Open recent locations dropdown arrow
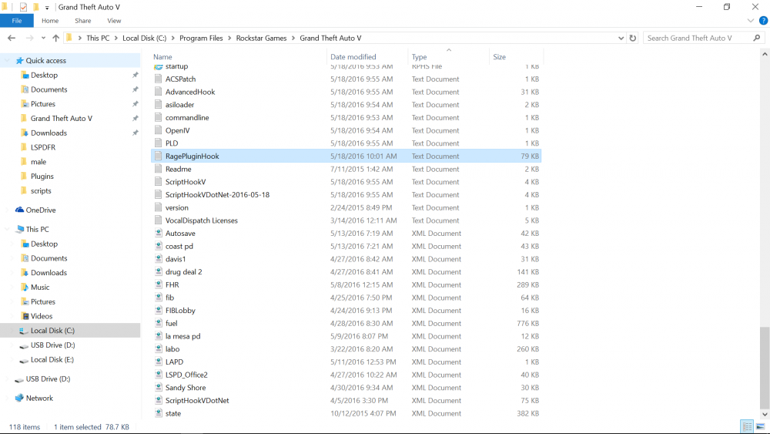Viewport: 770px width, 434px height. 43,38
